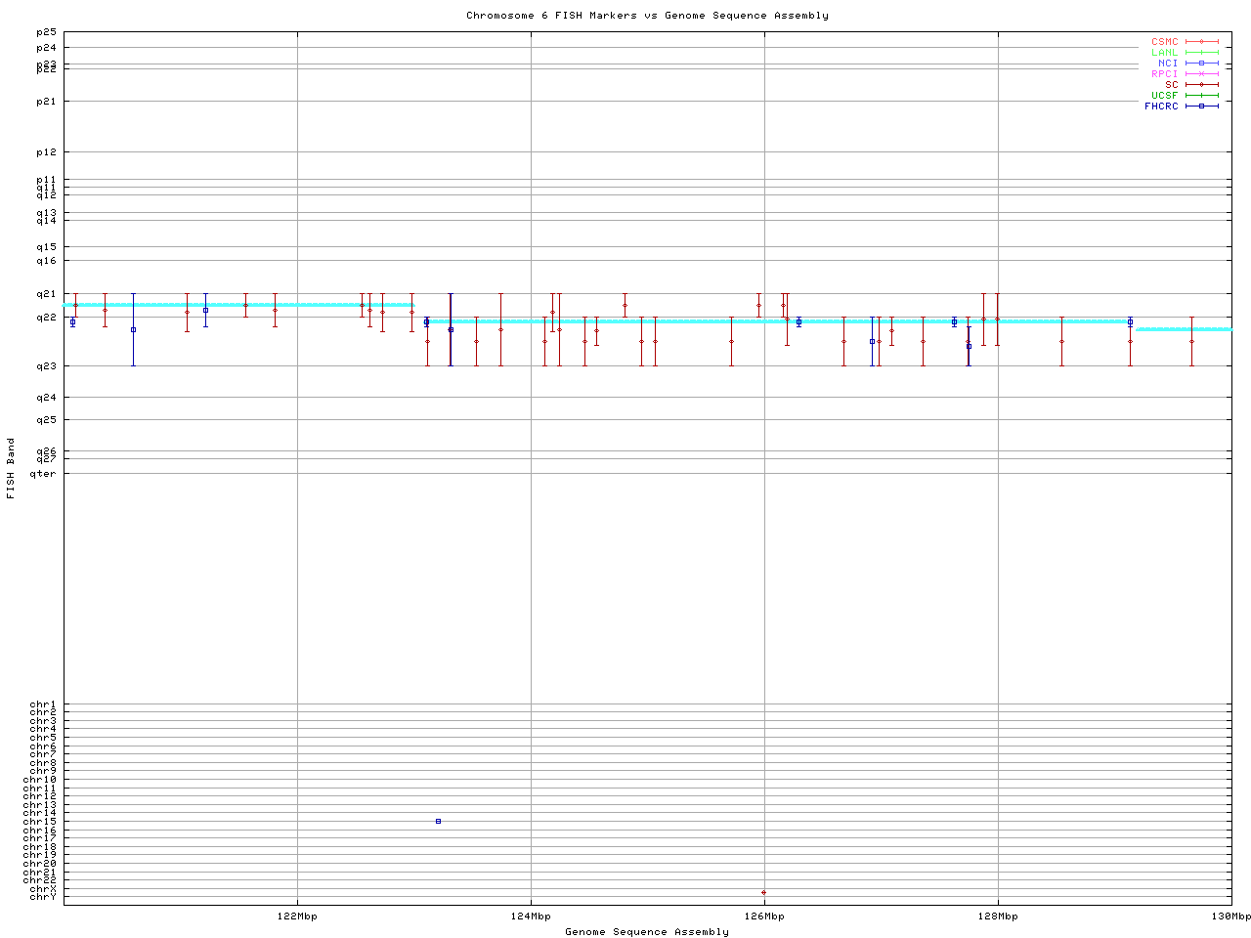This screenshot has height=938, width=1251.
Task: Click the blue square marker on the chr15 row
Action: pyautogui.click(x=438, y=821)
